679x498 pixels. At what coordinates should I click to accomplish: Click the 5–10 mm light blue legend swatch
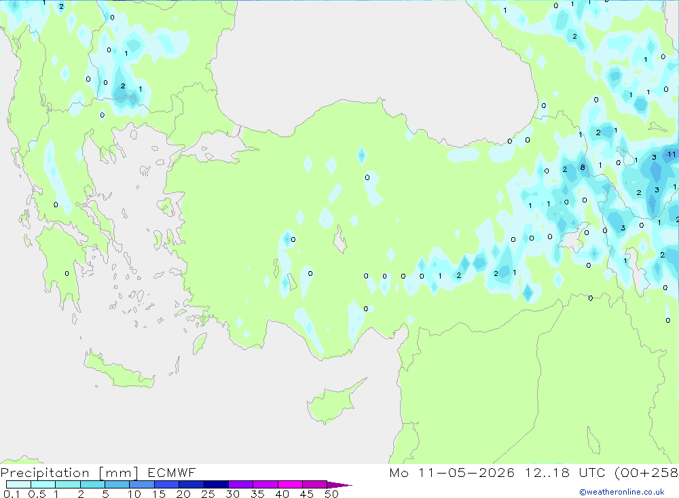(117, 484)
